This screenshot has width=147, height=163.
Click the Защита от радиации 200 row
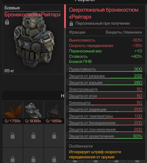[105, 109]
